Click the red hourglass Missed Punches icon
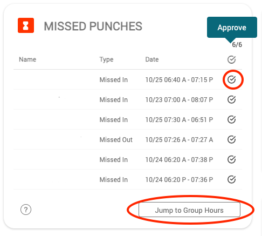 pos(26,25)
